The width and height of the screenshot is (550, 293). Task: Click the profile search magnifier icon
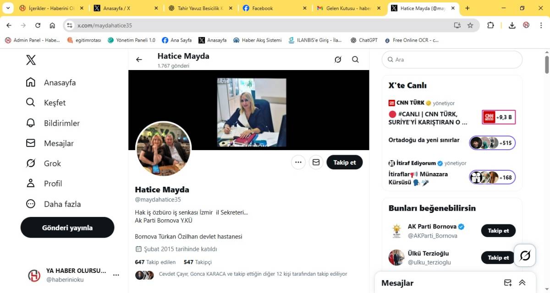355,60
